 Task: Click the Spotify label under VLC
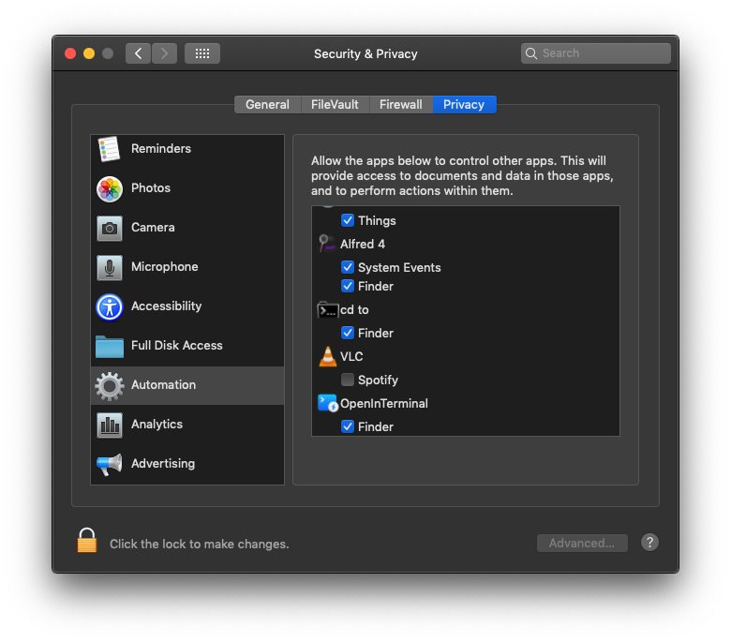(x=378, y=381)
